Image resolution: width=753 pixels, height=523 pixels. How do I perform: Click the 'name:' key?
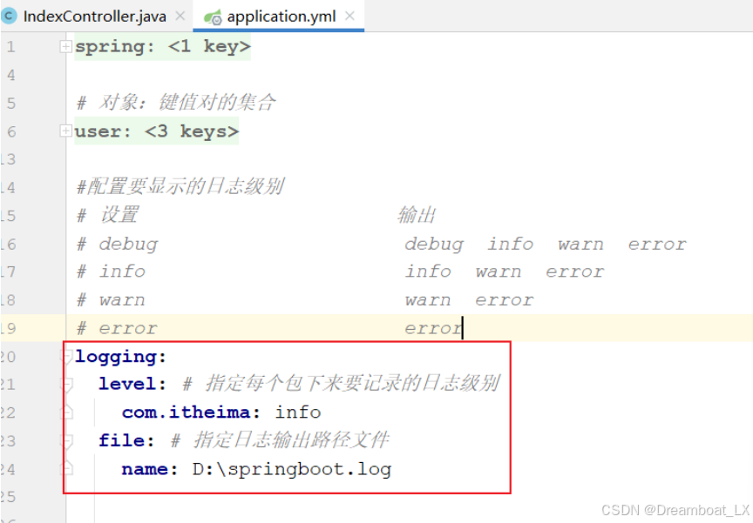149,469
